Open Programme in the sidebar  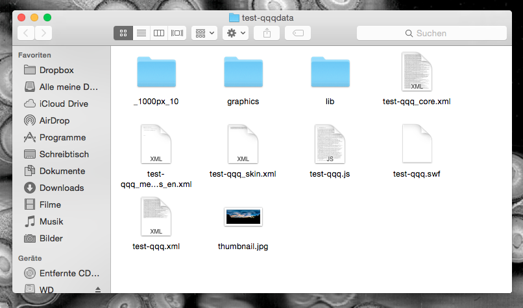tap(62, 137)
